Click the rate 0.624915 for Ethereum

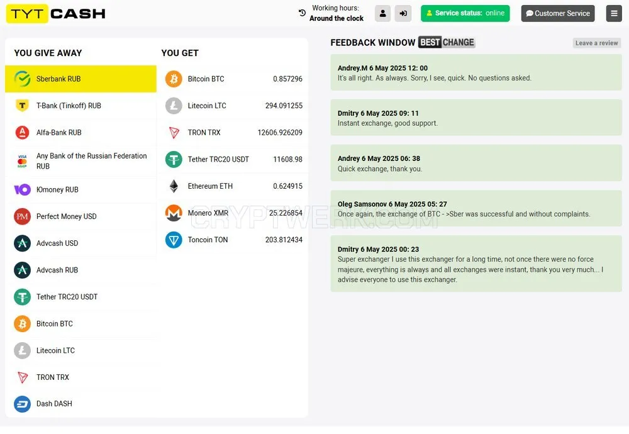coord(287,186)
